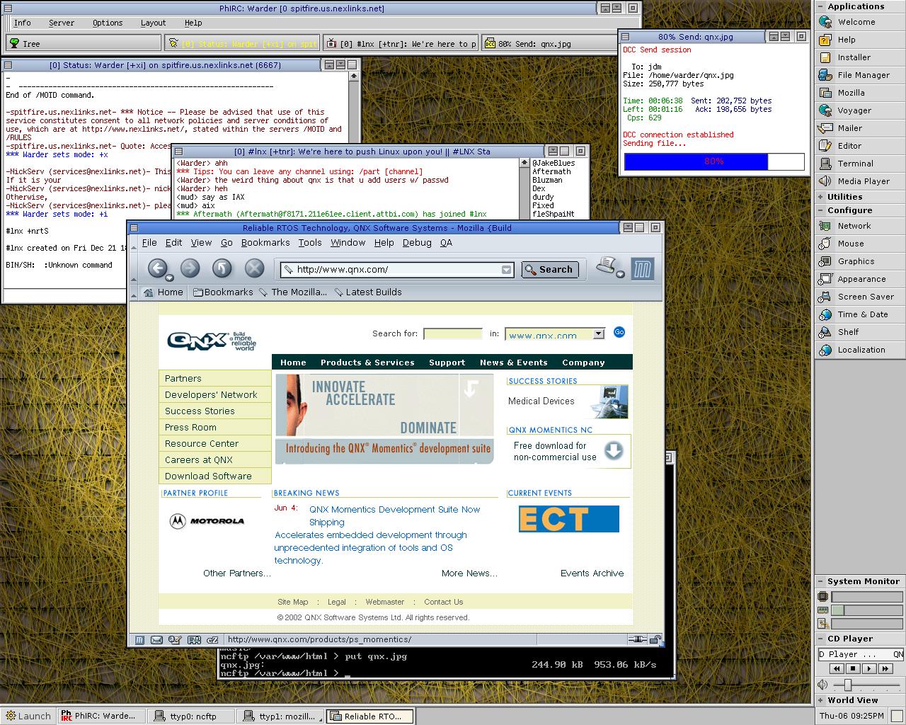The height and width of the screenshot is (725, 906).
Task: Click the Download Software link on QNX page
Action: tap(208, 476)
